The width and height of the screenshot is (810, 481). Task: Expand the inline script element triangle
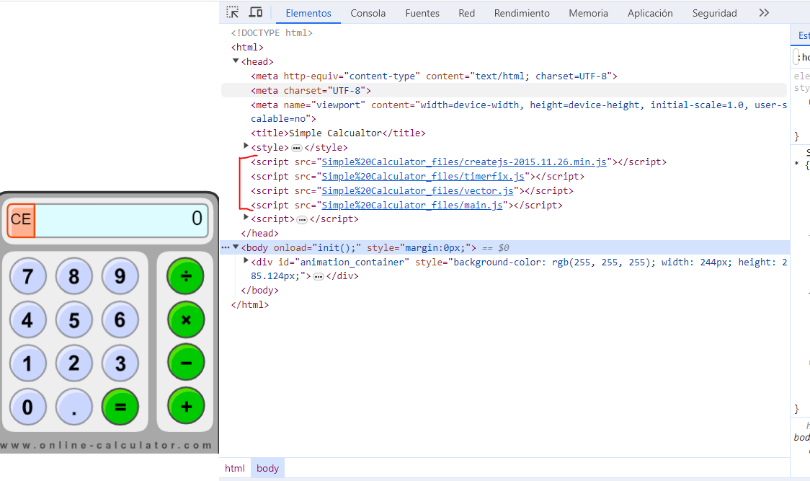[246, 218]
